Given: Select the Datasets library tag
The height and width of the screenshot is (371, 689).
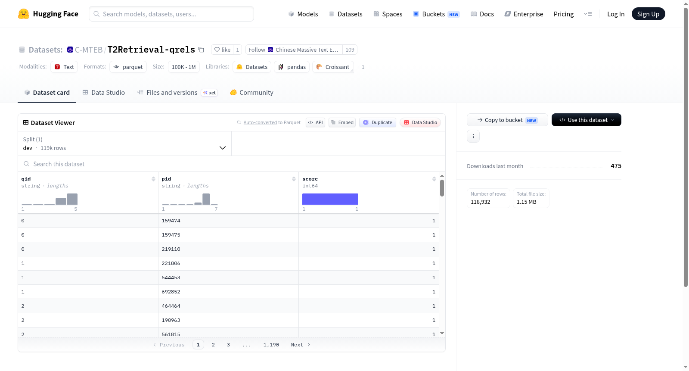Looking at the screenshot, I should tap(252, 67).
